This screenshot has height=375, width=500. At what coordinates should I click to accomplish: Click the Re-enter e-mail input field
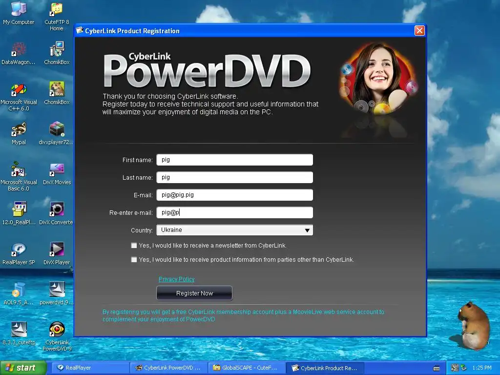235,212
